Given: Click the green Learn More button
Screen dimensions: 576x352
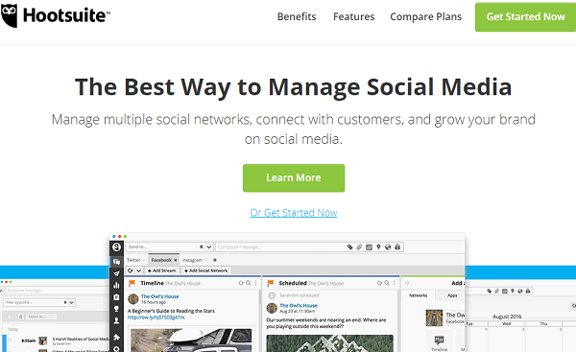Looking at the screenshot, I should pos(294,178).
